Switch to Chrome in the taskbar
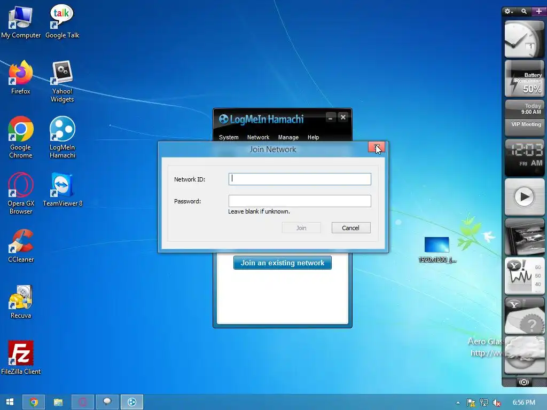Viewport: 547px width, 410px height. [34, 402]
